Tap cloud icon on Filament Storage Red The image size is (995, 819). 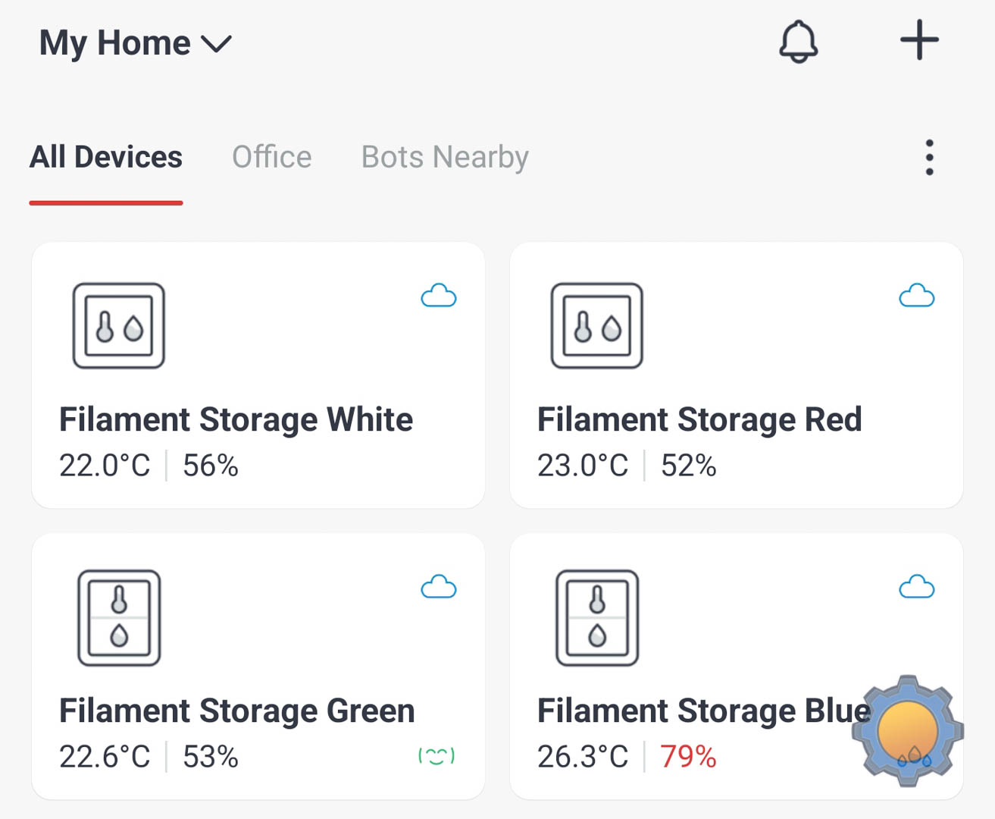[917, 296]
